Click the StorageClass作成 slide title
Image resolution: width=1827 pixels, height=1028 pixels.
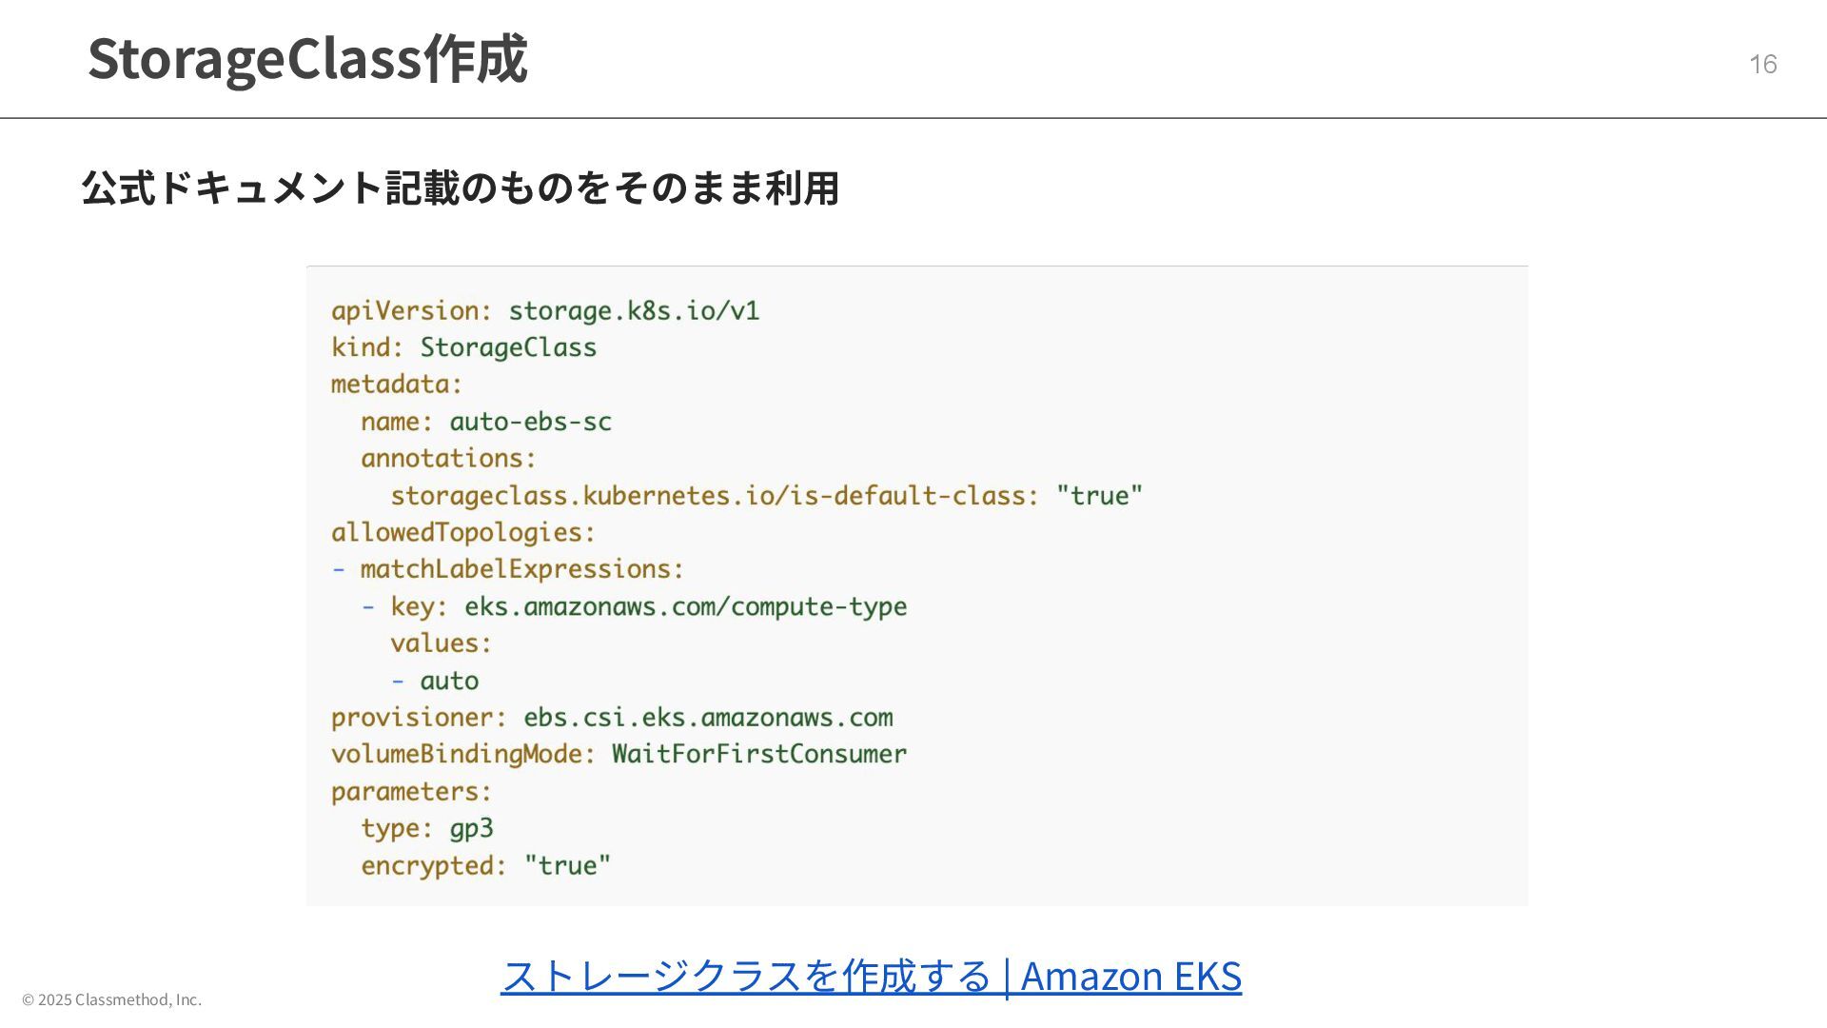[307, 59]
